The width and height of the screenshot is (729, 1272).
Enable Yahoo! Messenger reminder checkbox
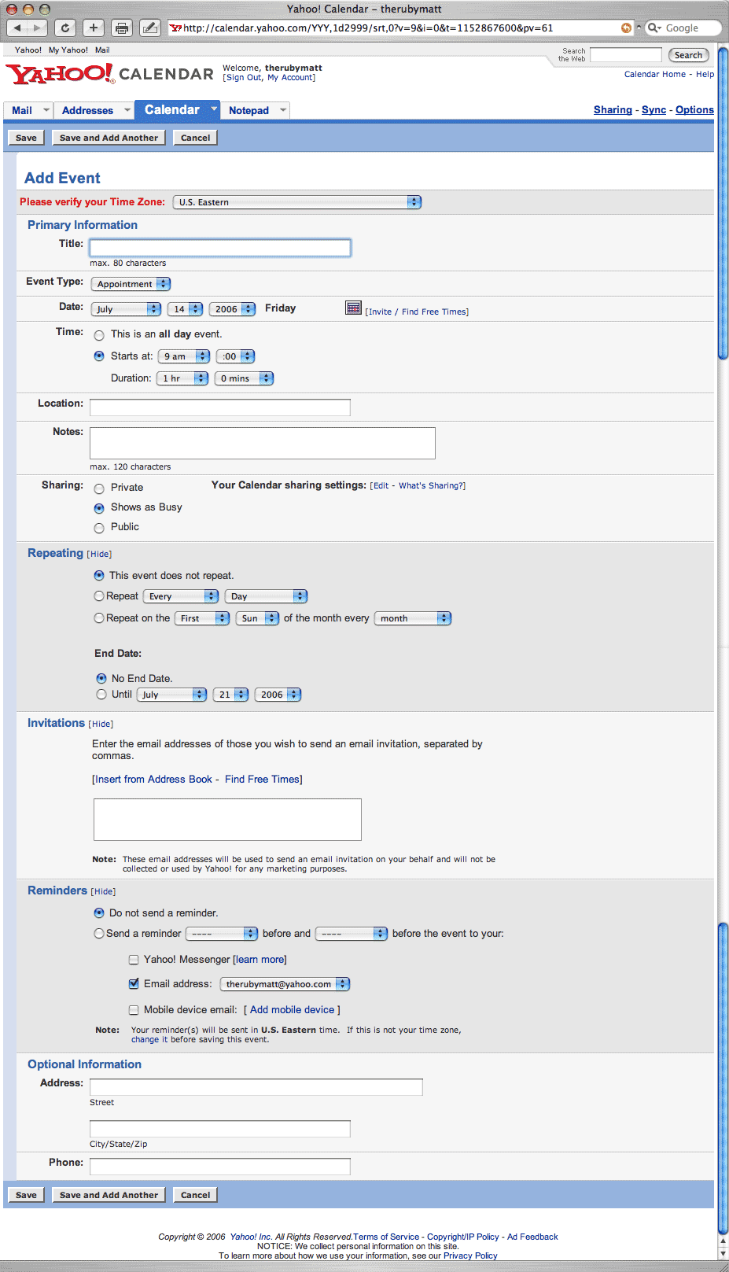[134, 960]
